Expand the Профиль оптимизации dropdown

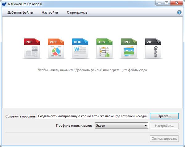121,126
